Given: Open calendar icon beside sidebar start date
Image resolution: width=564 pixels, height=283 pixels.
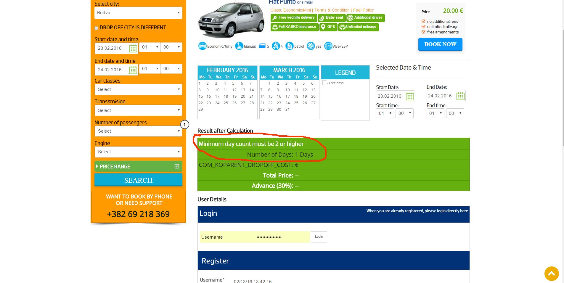Looking at the screenshot, I should coord(133,48).
